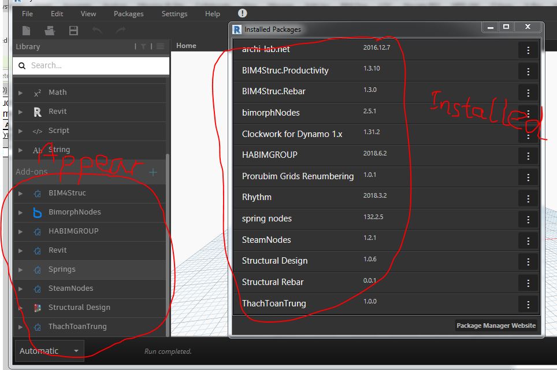Click the Revit R icon in library
The image size is (557, 370).
pos(38,112)
